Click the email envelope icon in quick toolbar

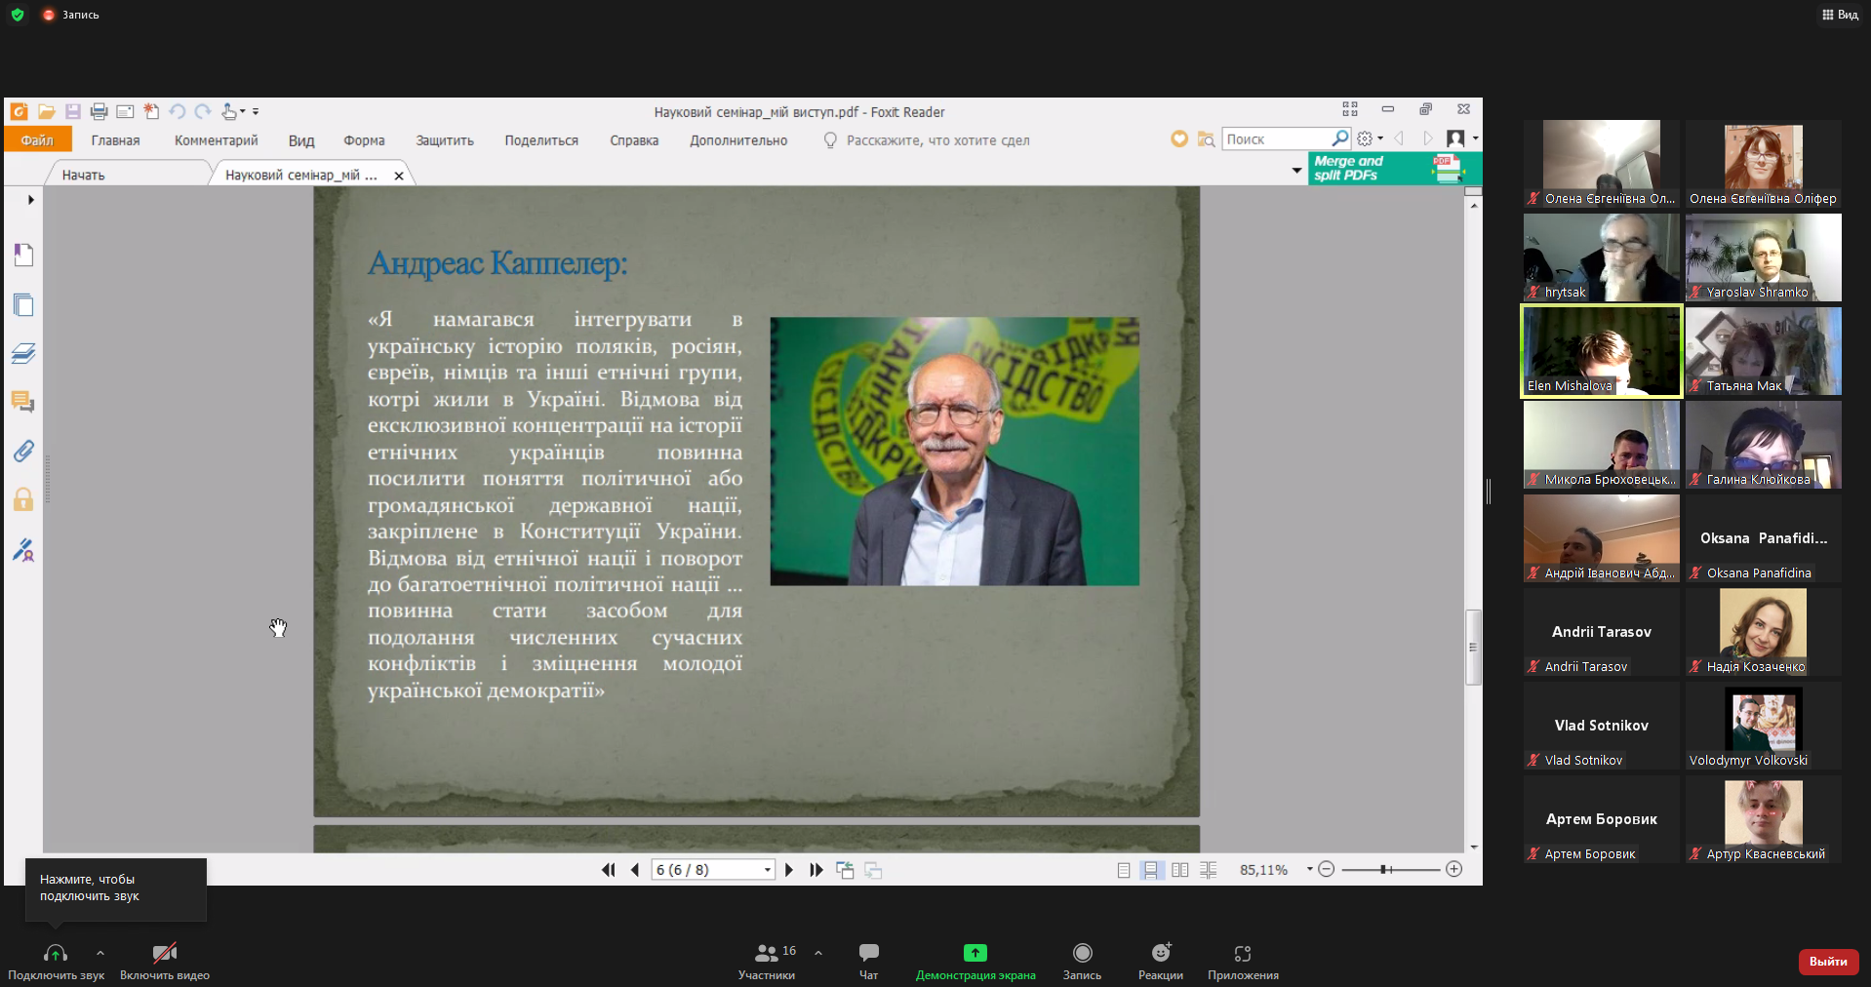(125, 112)
